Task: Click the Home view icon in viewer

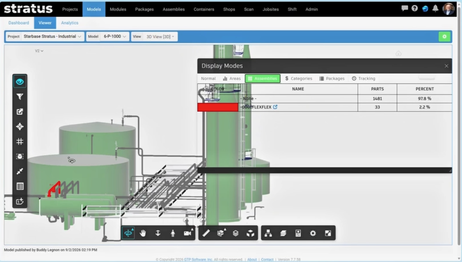Action: pos(398,54)
